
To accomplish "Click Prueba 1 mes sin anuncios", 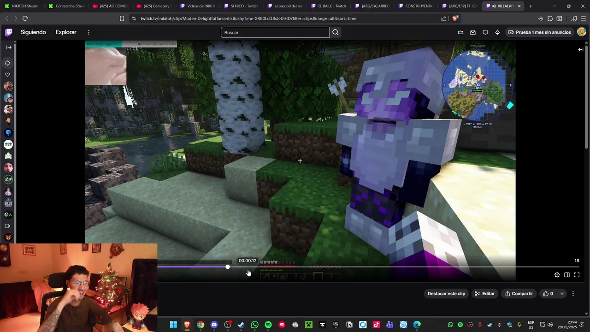I will (539, 32).
